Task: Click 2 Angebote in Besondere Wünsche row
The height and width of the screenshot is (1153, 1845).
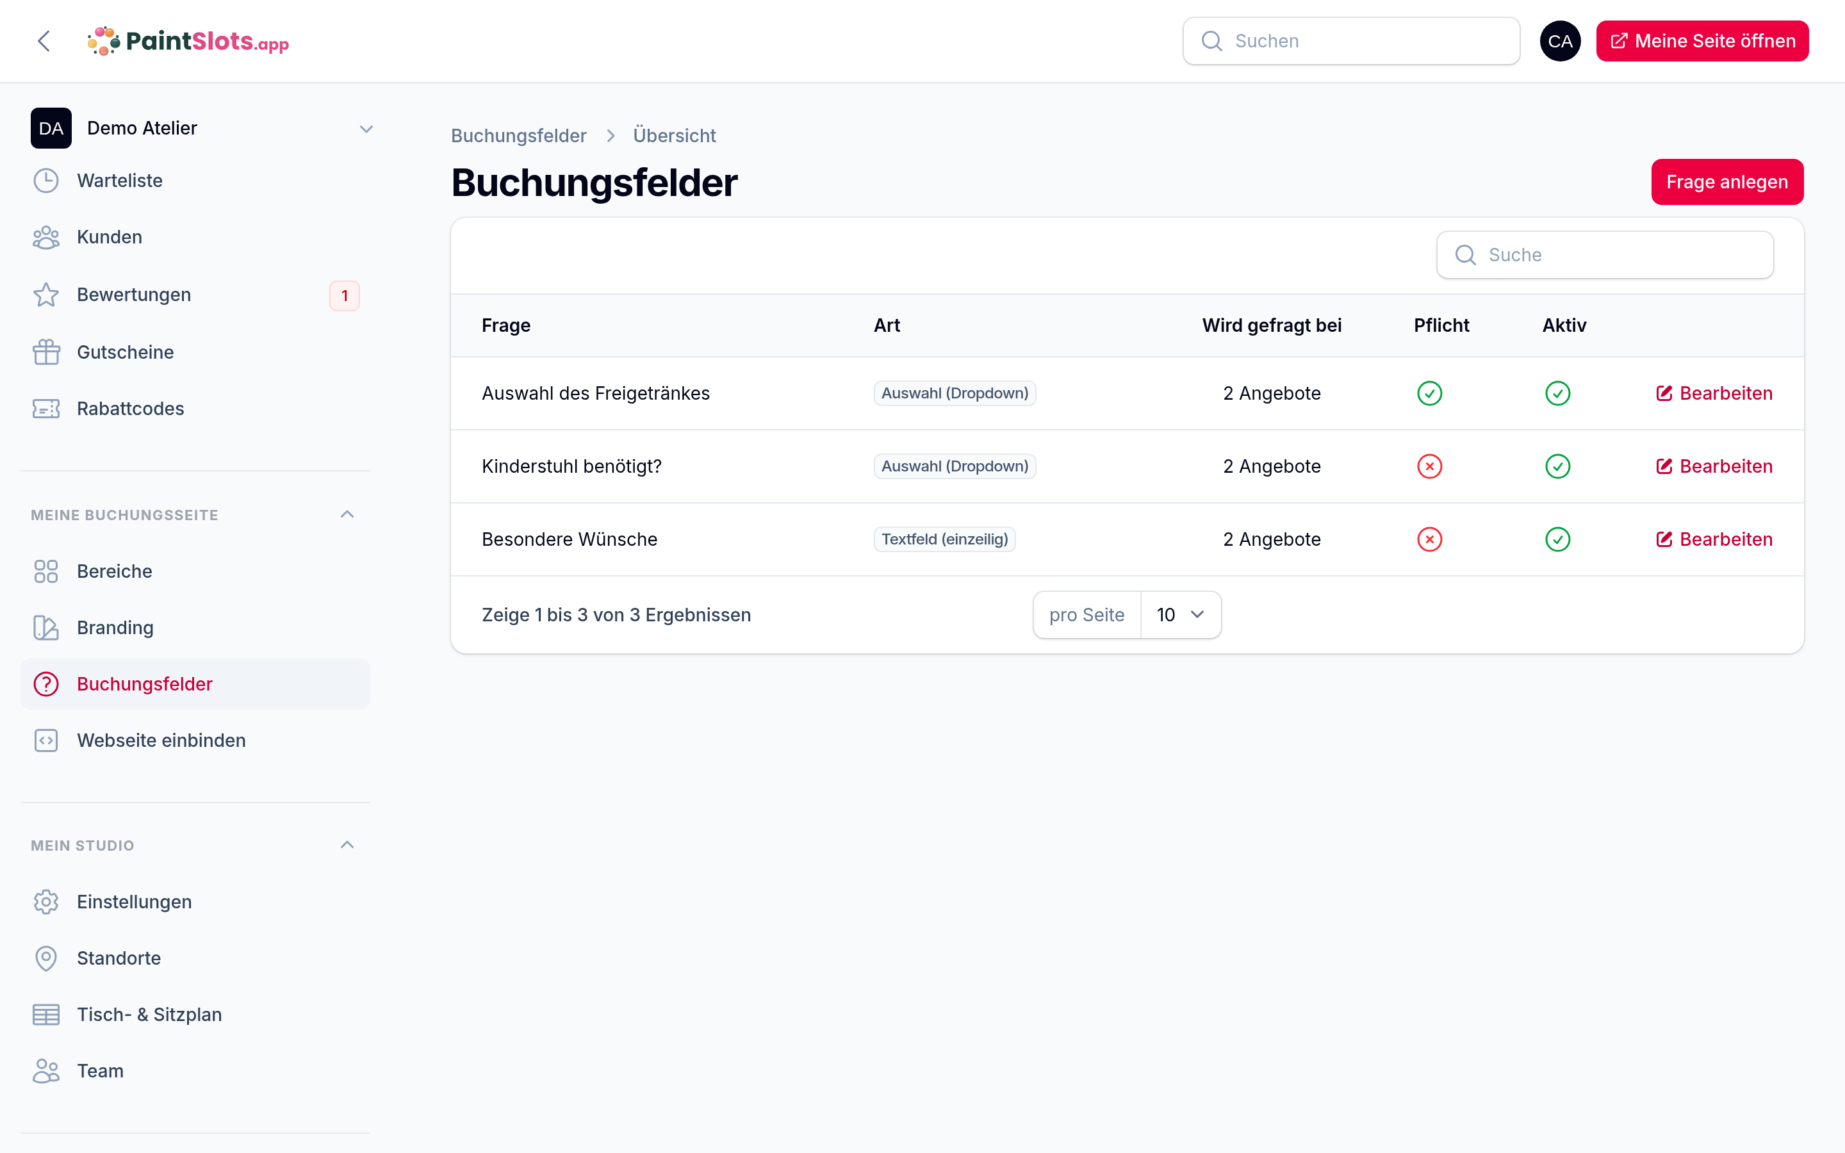Action: (x=1272, y=539)
